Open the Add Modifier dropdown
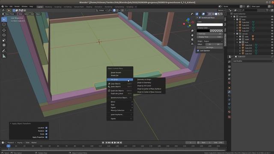274x154 pixels. [253, 61]
